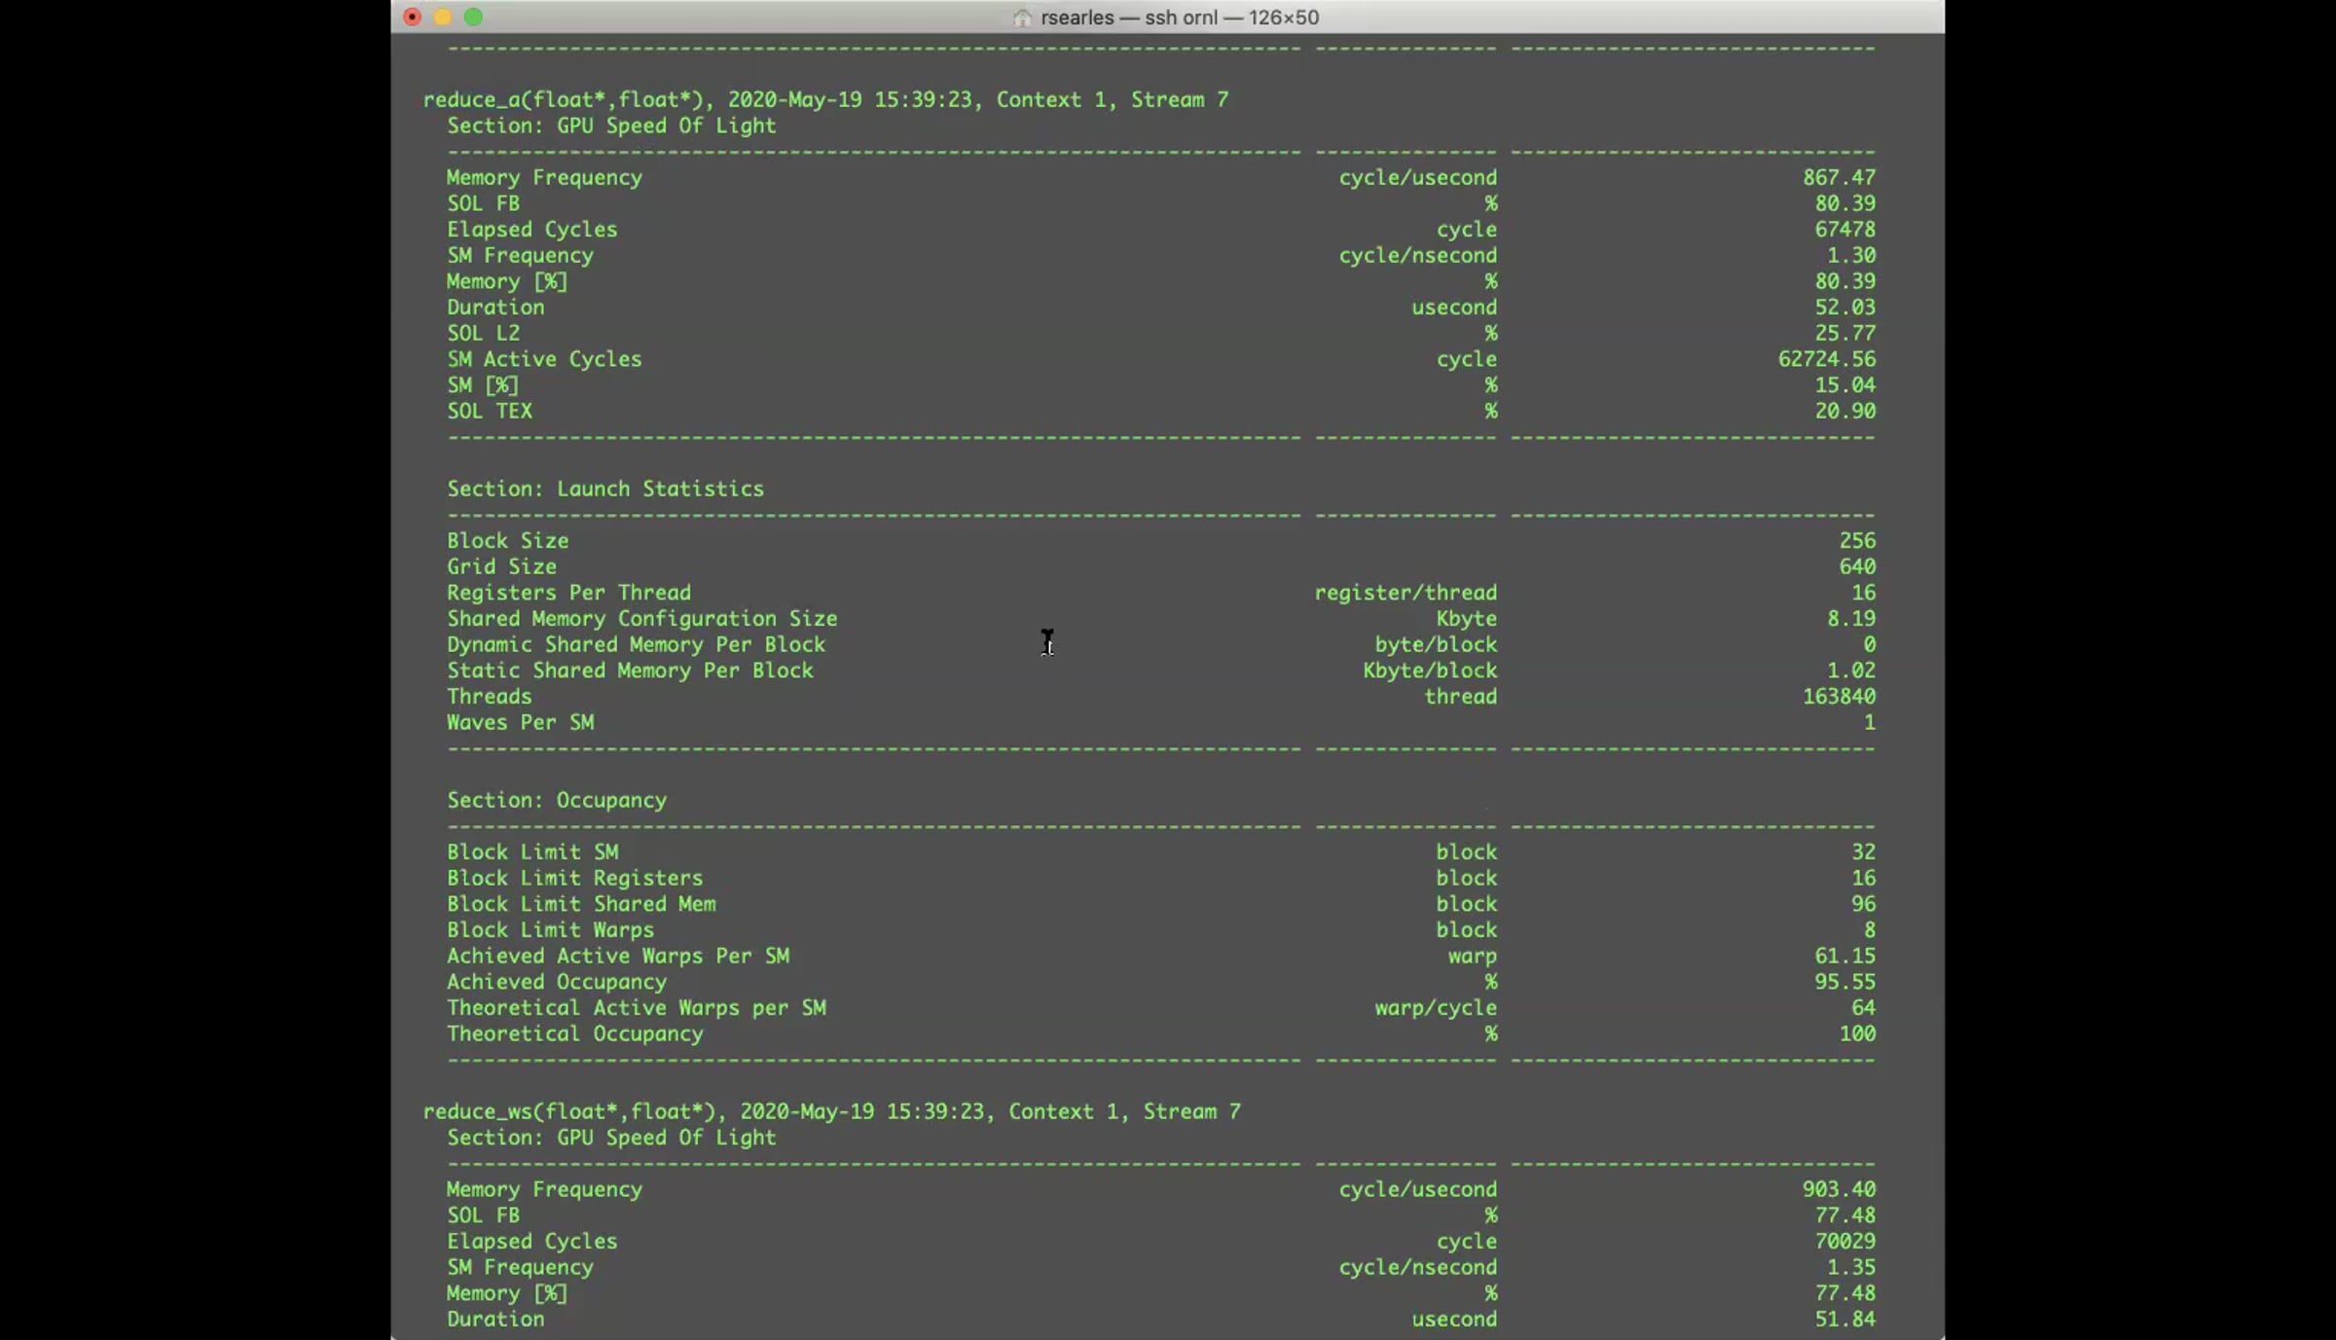Image resolution: width=2336 pixels, height=1340 pixels.
Task: Click the 'byte/block' unit
Action: click(x=1437, y=645)
